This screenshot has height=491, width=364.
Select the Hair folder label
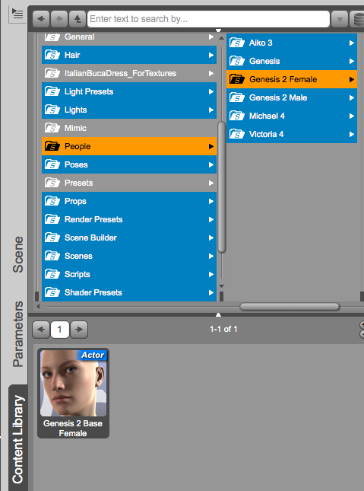pyautogui.click(x=72, y=55)
